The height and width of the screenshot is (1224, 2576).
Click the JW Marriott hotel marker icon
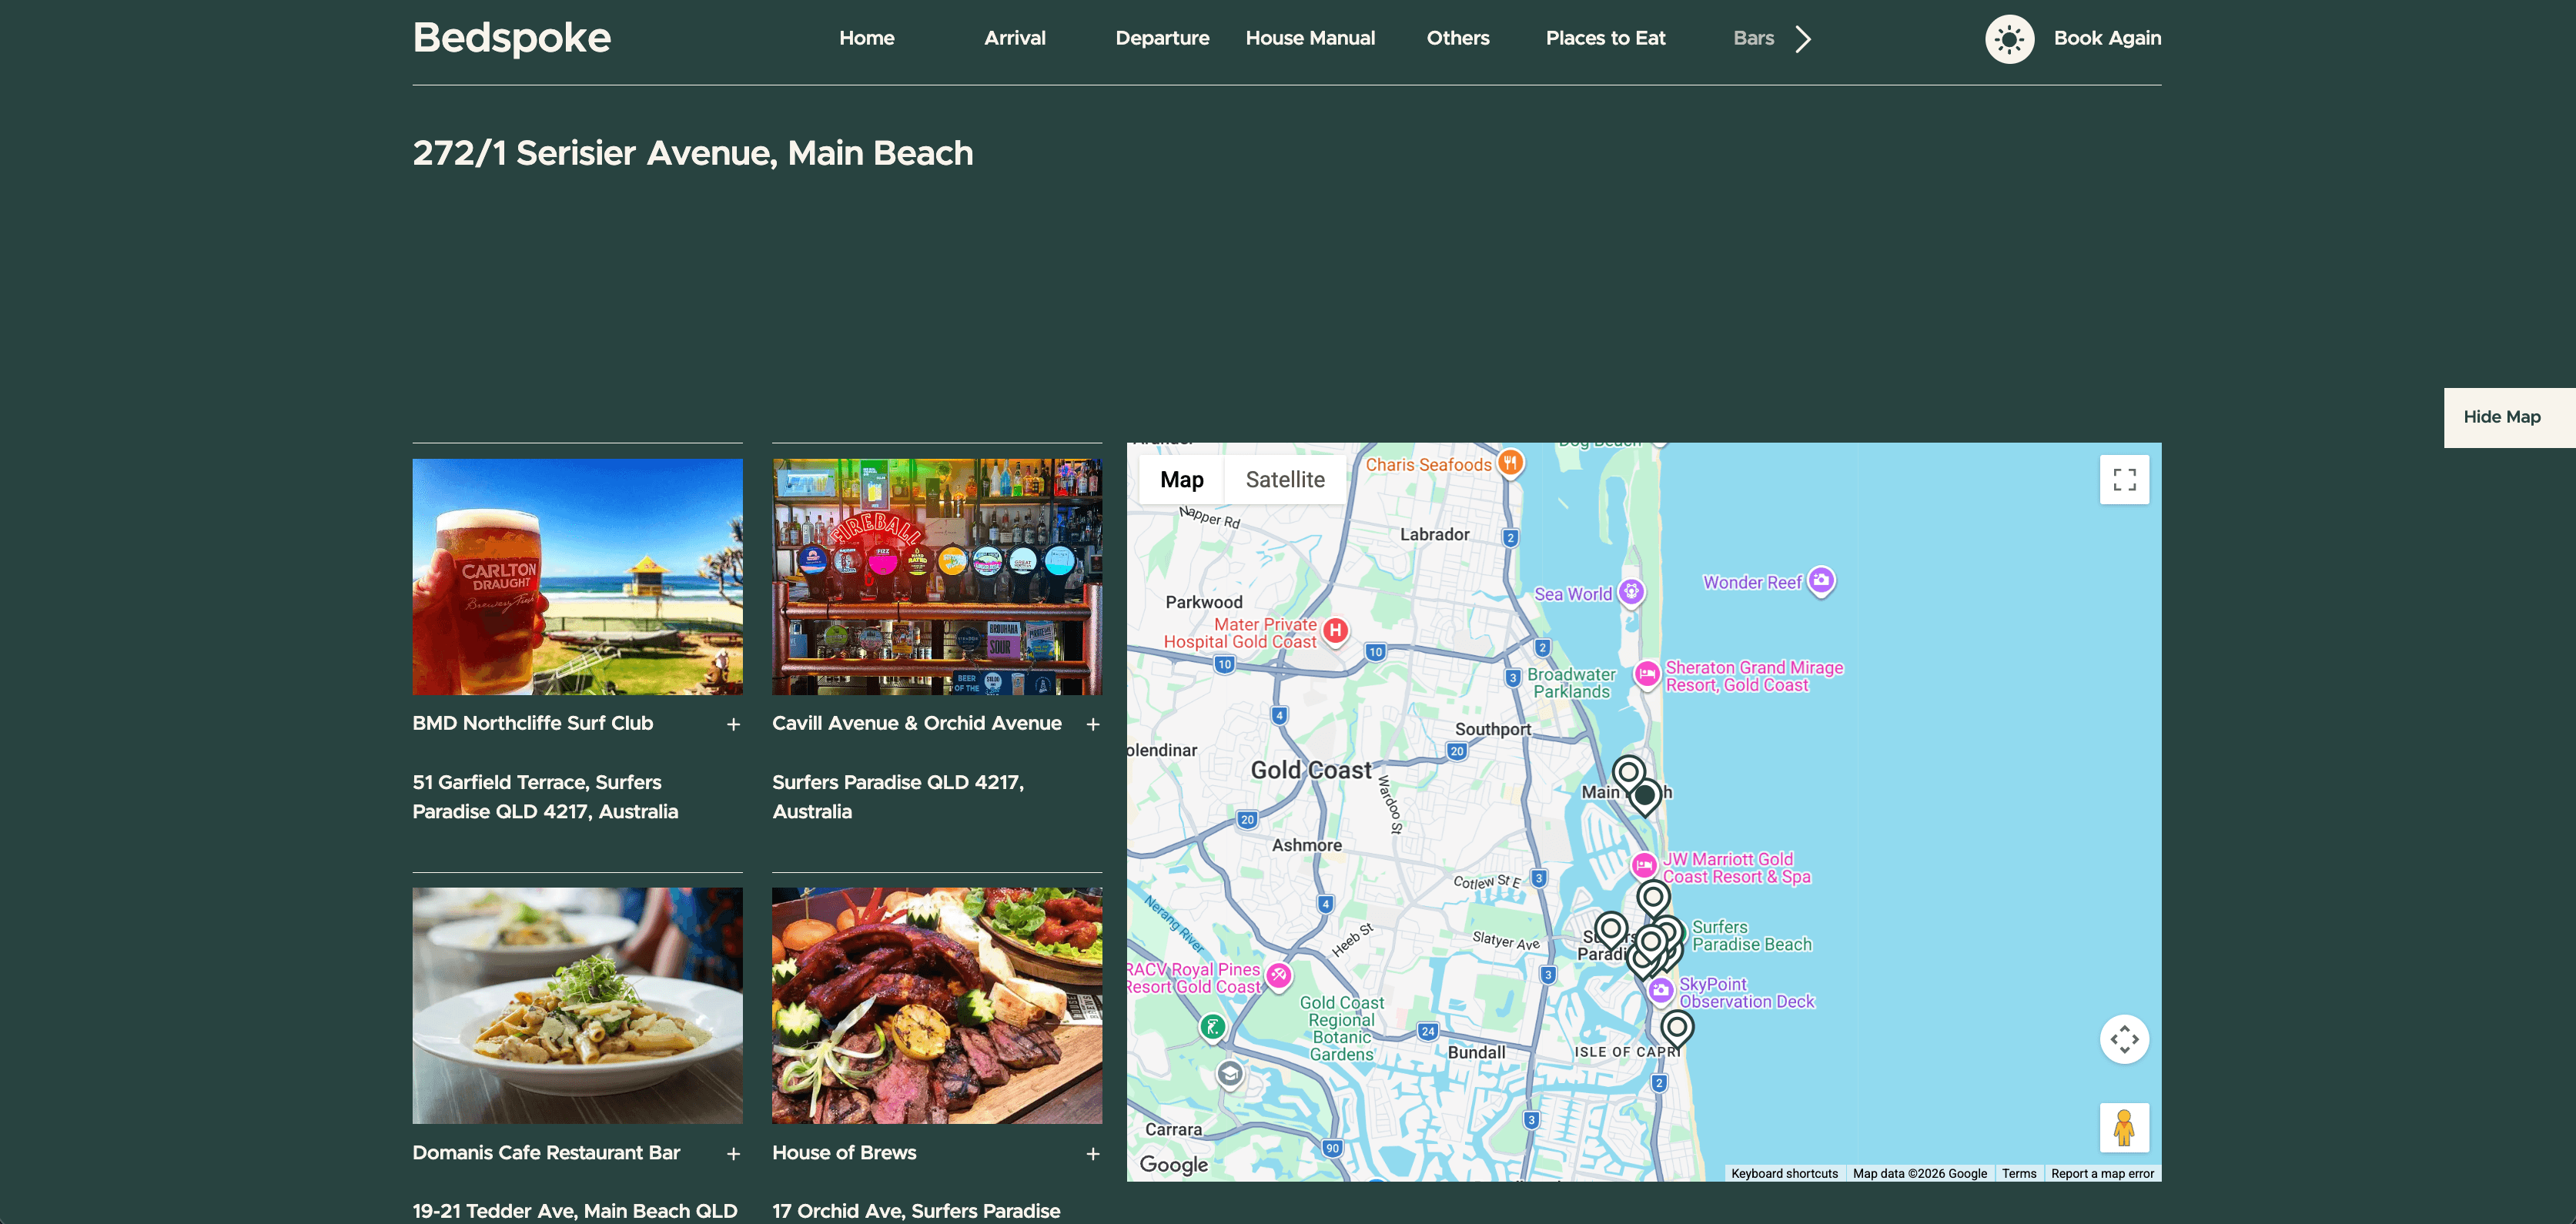tap(1644, 865)
